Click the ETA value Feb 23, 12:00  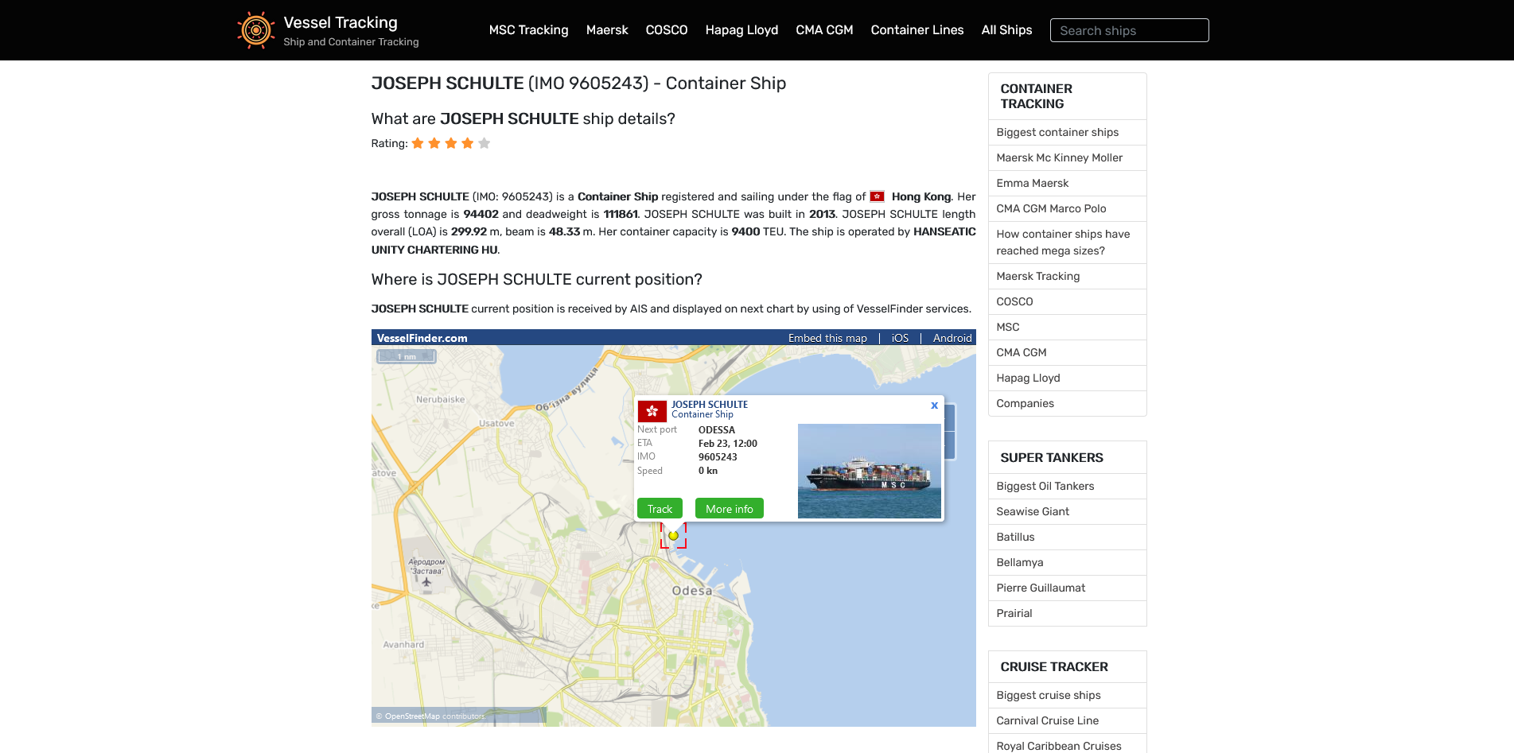click(x=728, y=444)
